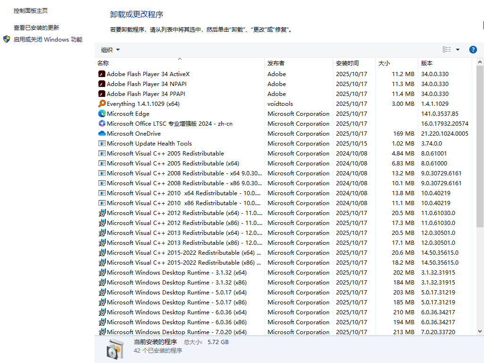Expand the view options dropdown arrow
Screen dimensions: 484x363
click(458, 50)
